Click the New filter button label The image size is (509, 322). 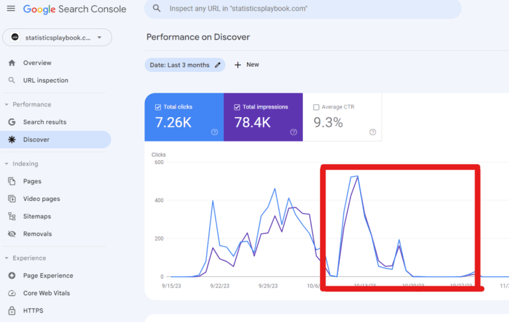pyautogui.click(x=253, y=64)
